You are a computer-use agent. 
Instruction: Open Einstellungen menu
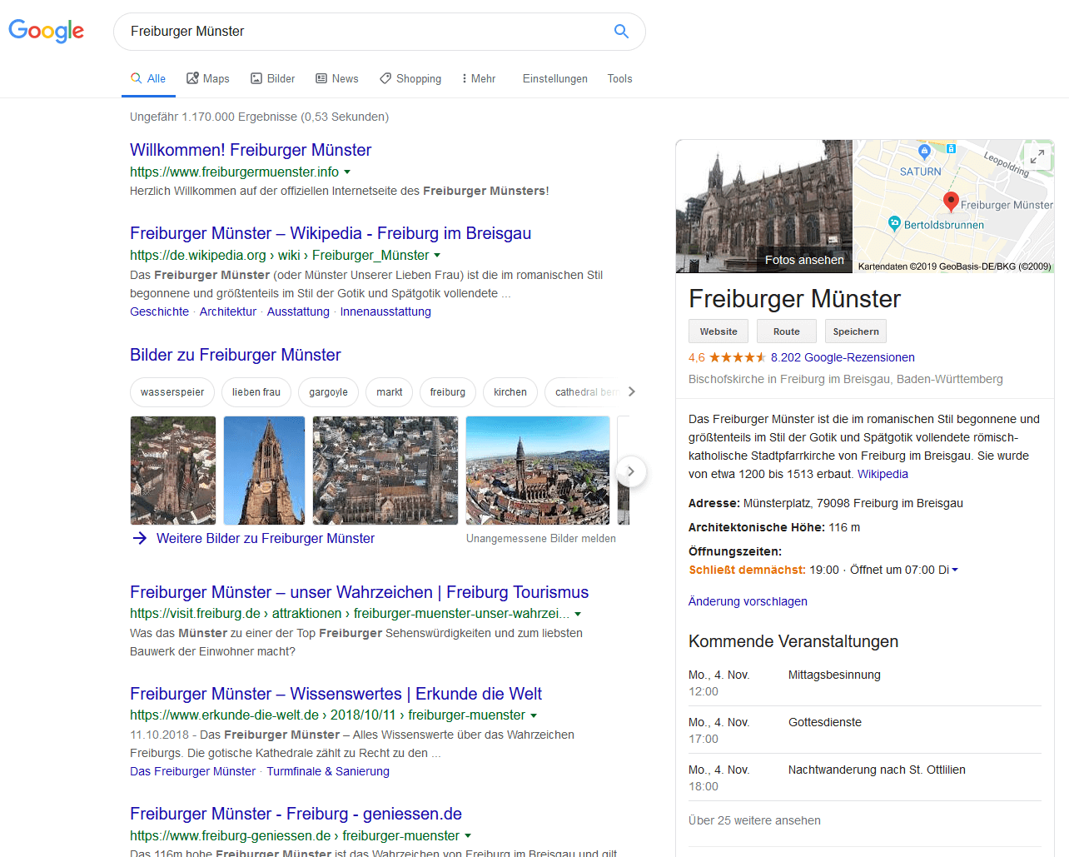(555, 78)
